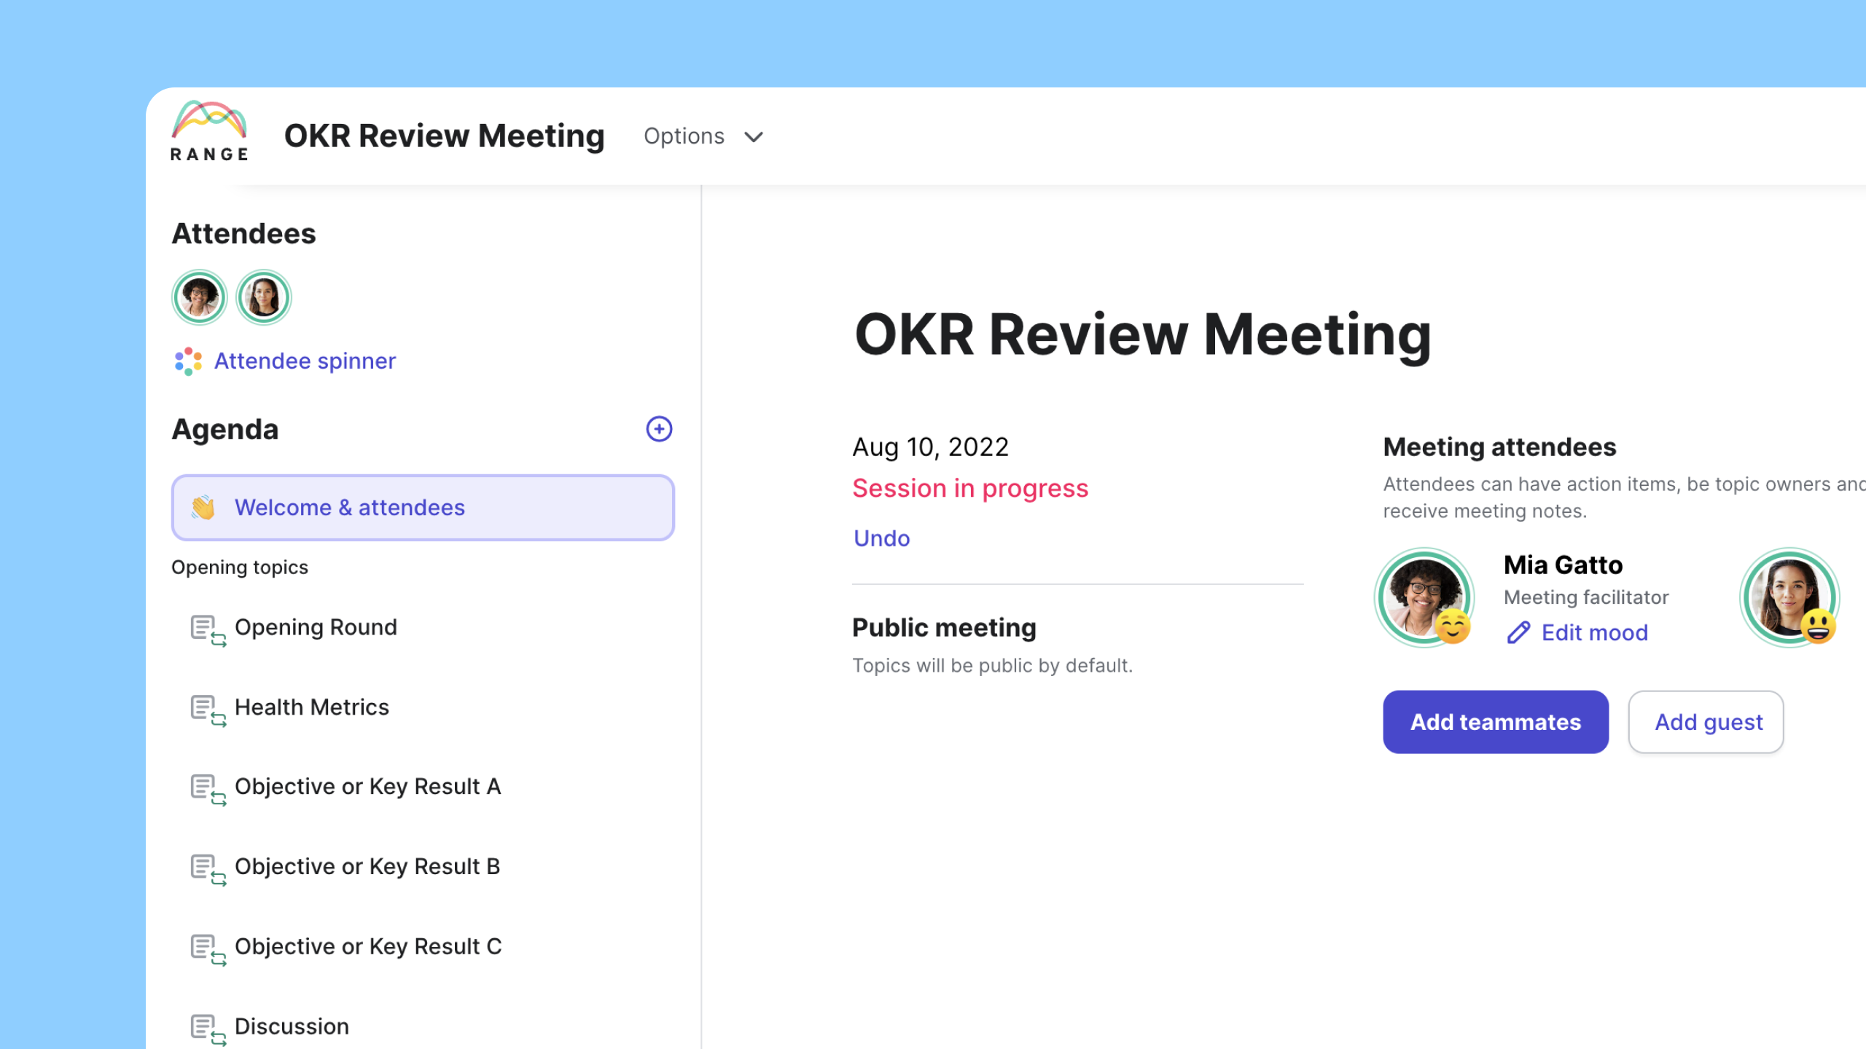Click the Edit mood pencil icon

tap(1518, 632)
